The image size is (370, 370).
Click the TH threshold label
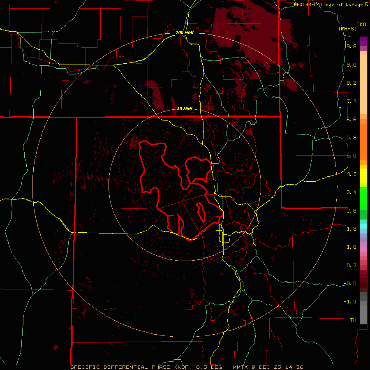353,320
